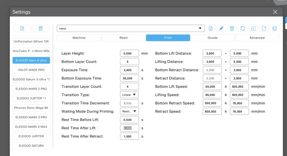Click the add new printer icon in sidebar

[x=22, y=28]
